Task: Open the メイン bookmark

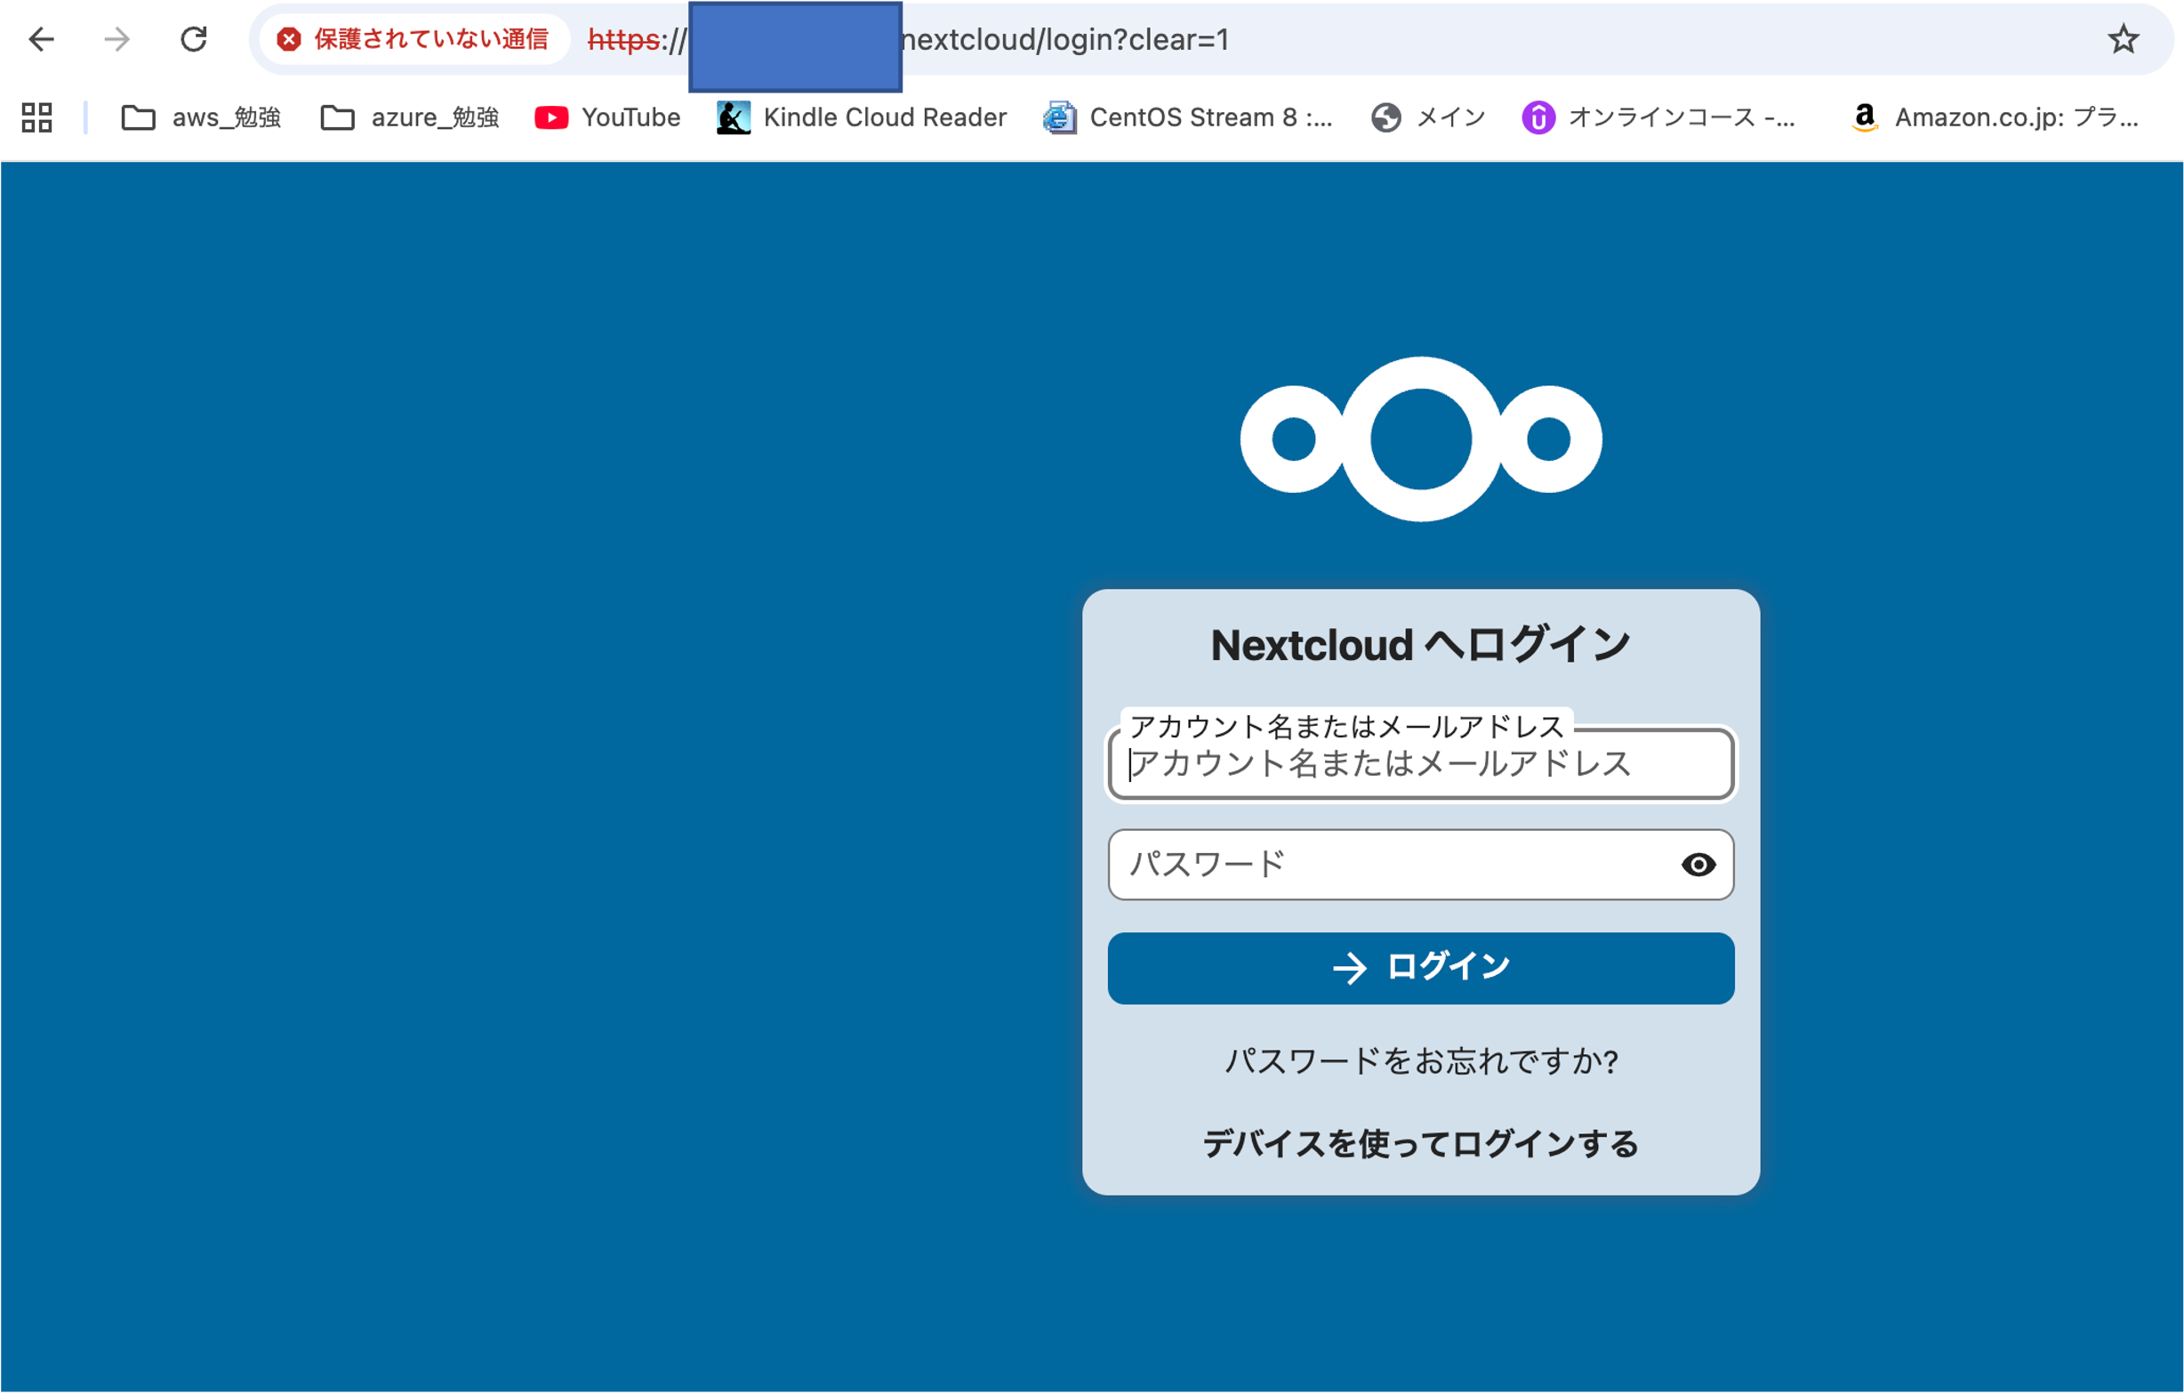Action: tap(1426, 117)
